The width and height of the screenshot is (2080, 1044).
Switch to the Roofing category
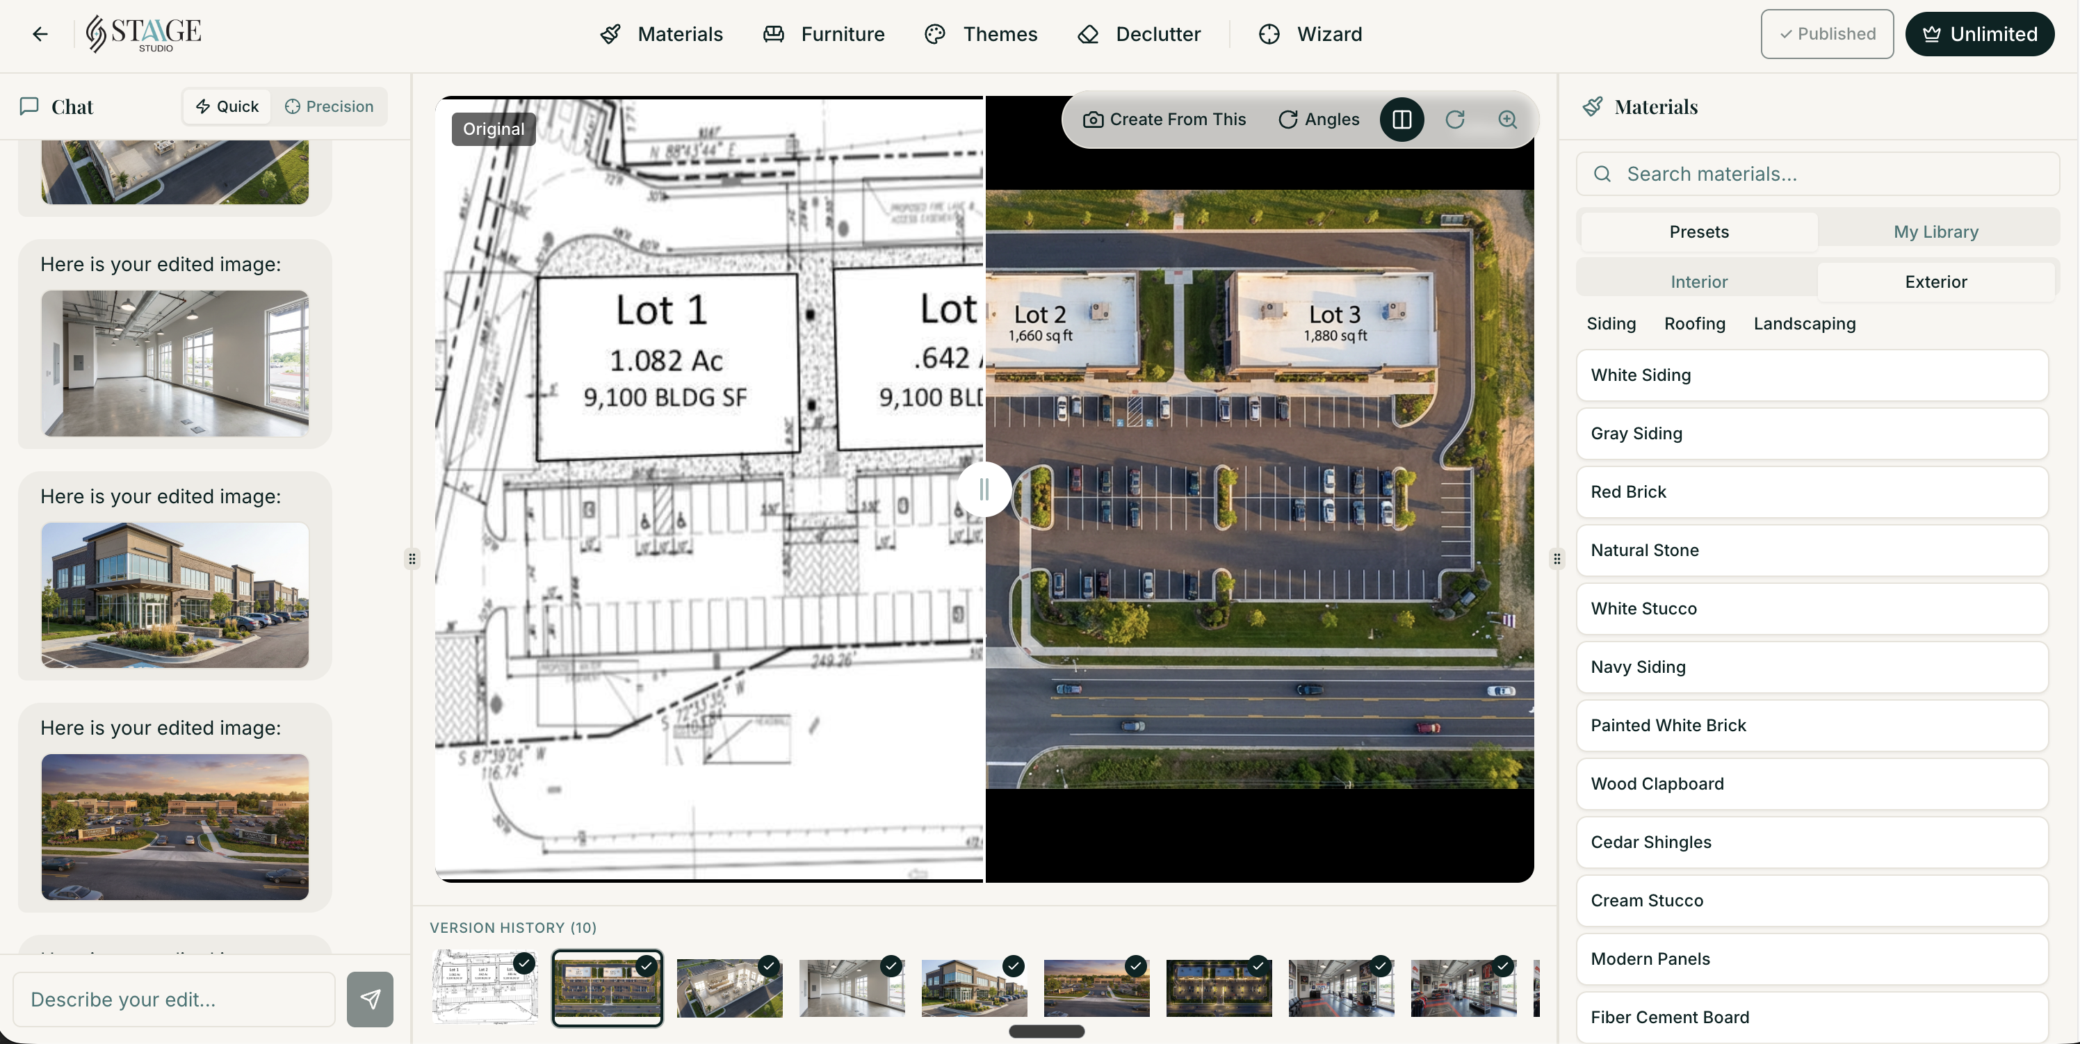[x=1695, y=323]
